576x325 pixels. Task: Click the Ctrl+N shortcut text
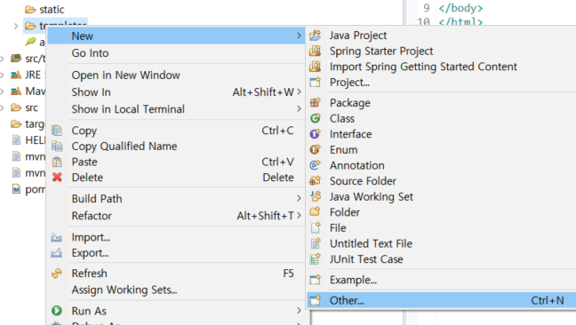point(548,300)
